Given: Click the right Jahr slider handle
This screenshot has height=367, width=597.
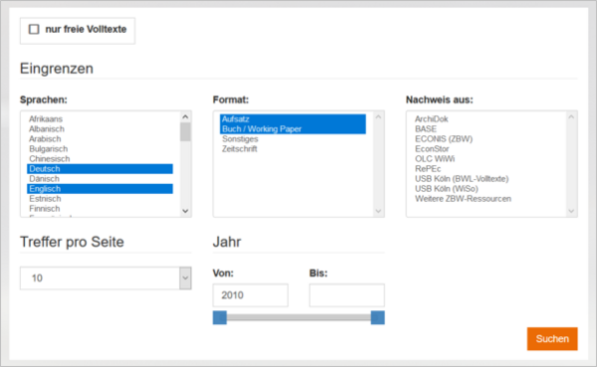Looking at the screenshot, I should [x=378, y=317].
